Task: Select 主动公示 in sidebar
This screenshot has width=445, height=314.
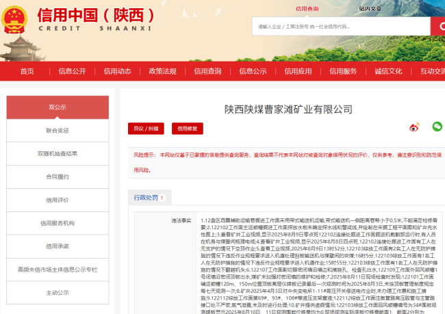Action: tap(58, 293)
